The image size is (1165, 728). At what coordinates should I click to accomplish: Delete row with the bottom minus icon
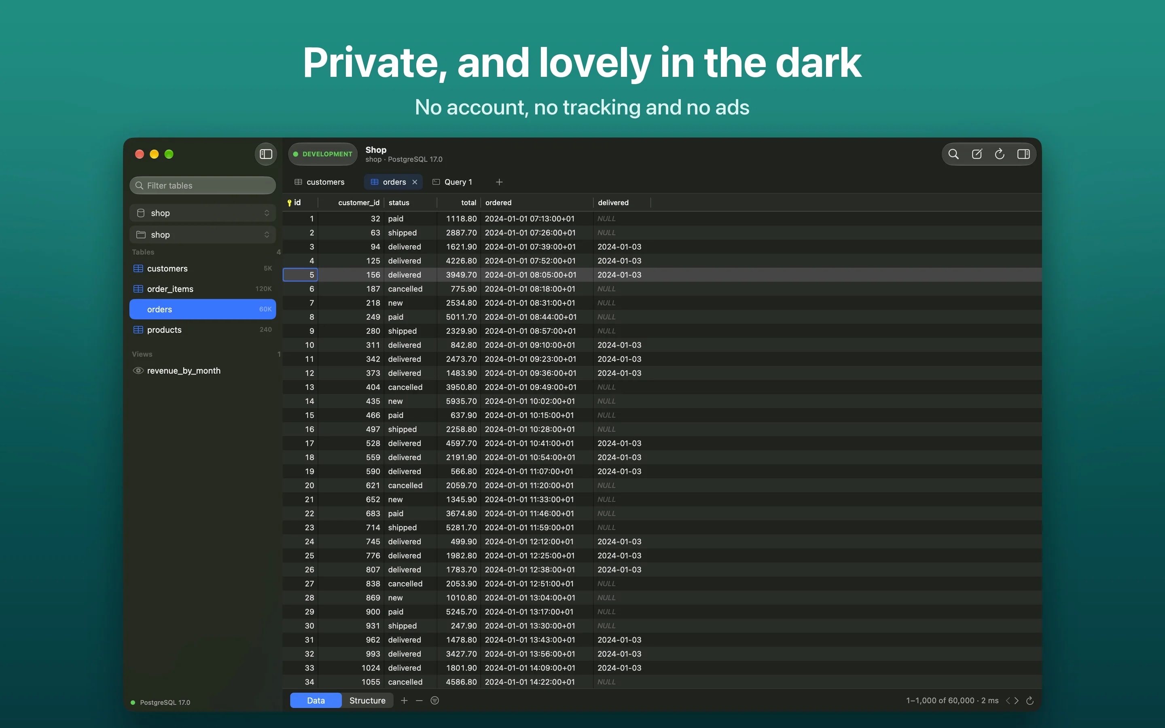[x=419, y=700]
